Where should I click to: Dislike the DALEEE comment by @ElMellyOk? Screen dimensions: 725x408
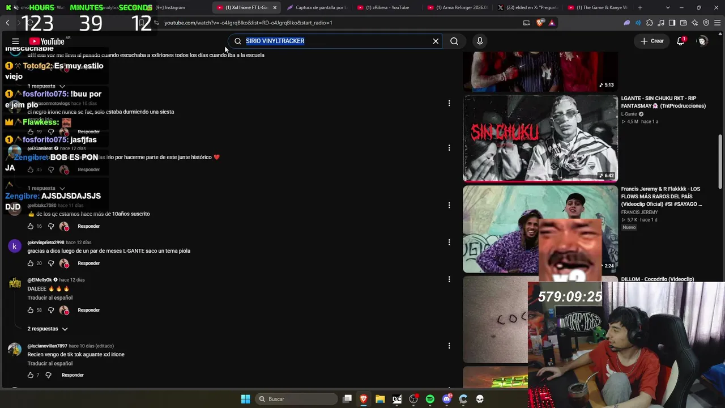click(51, 310)
